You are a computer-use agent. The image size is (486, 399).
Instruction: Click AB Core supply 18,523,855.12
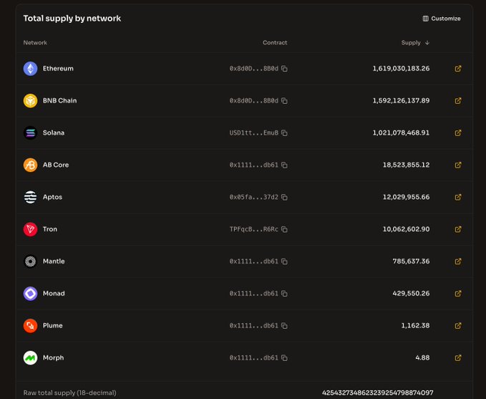tap(406, 165)
